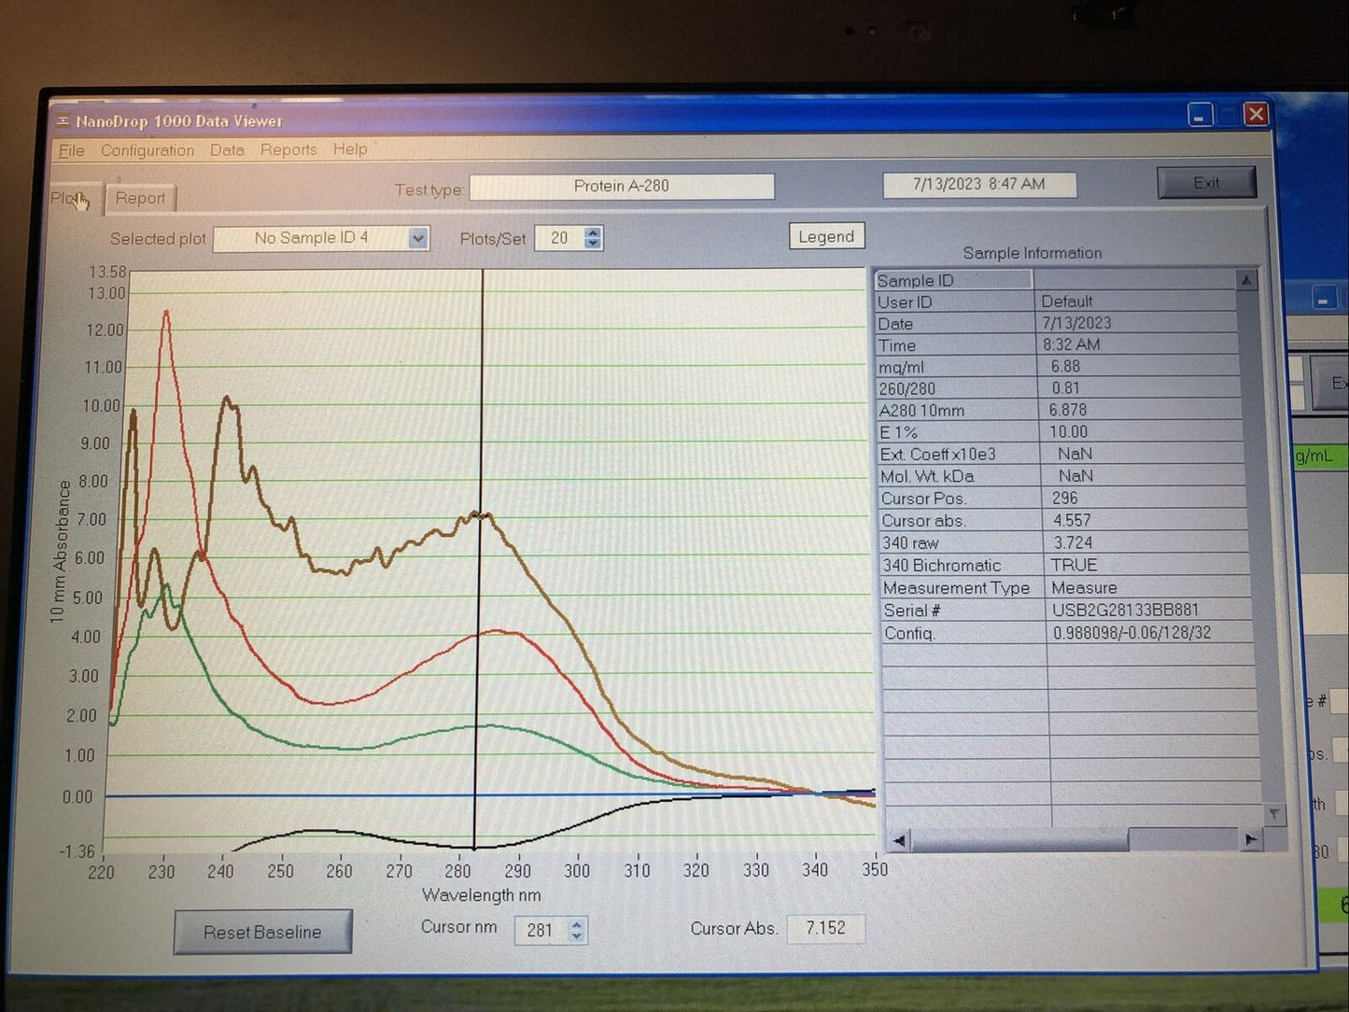Click the Ext. Coeff x10e3 row label
This screenshot has width=1349, height=1012.
pyautogui.click(x=937, y=455)
